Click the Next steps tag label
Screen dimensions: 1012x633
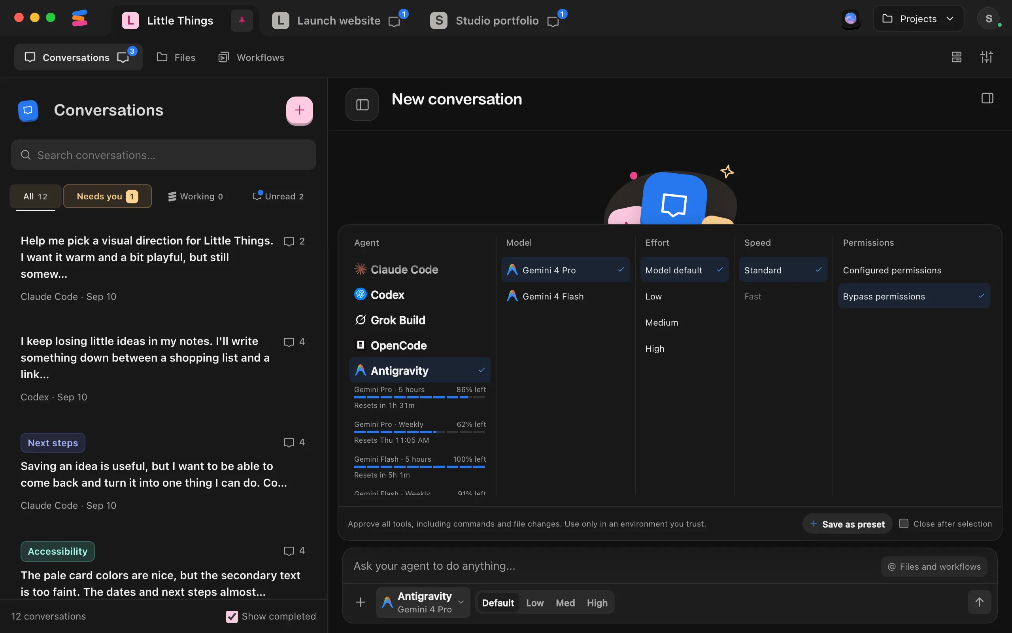click(x=53, y=443)
